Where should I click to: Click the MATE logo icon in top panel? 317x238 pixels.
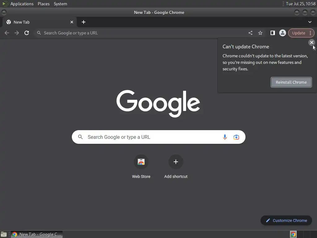(5, 4)
